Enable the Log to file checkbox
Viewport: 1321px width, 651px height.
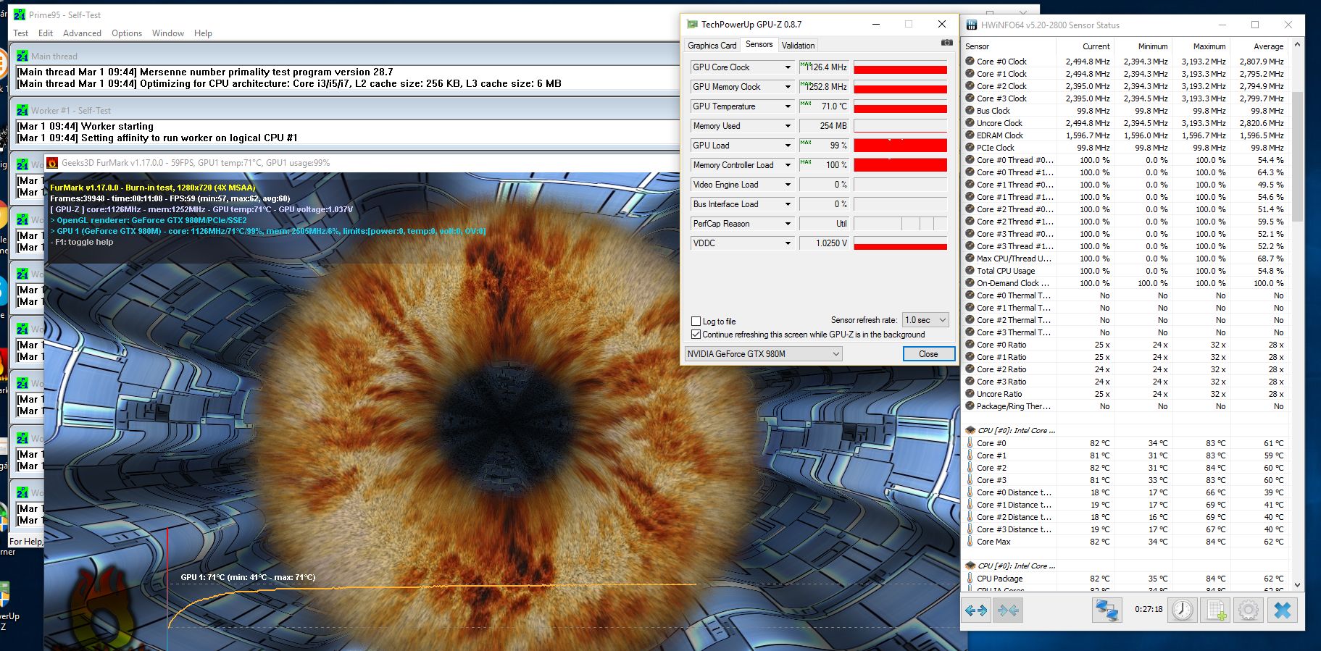click(696, 321)
